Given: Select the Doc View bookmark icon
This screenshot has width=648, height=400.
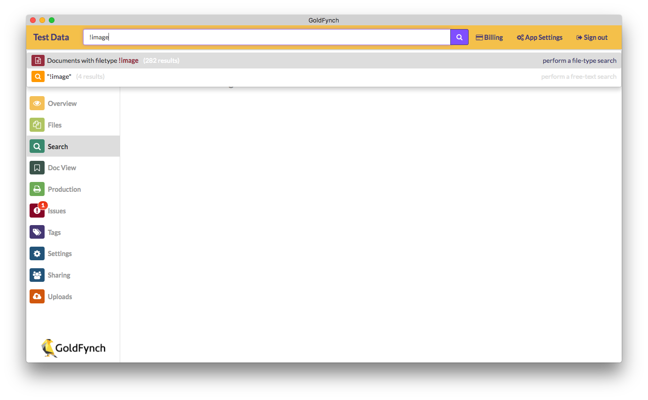Looking at the screenshot, I should 37,167.
